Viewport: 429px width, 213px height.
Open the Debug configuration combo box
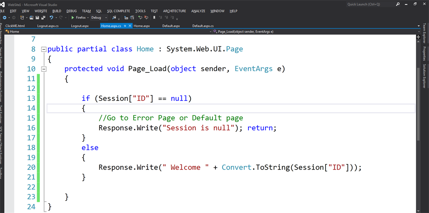[99, 18]
